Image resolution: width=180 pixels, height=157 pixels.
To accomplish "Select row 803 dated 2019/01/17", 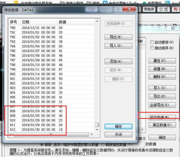I will coord(52,88).
